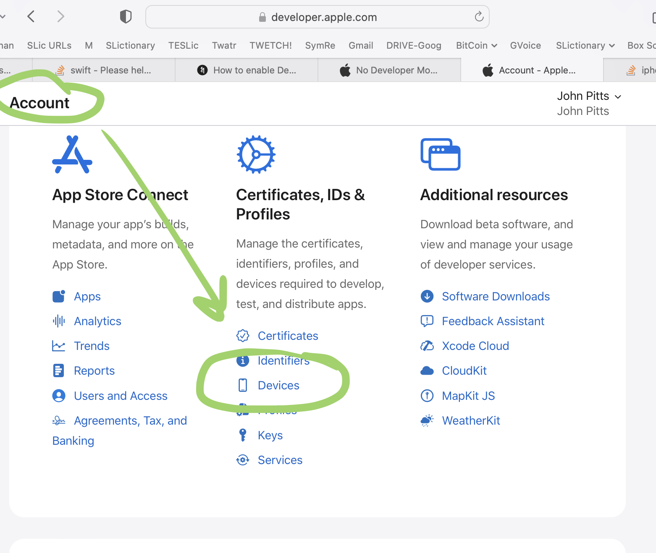656x553 pixels.
Task: Click the Safari privacy shield icon
Action: [126, 17]
